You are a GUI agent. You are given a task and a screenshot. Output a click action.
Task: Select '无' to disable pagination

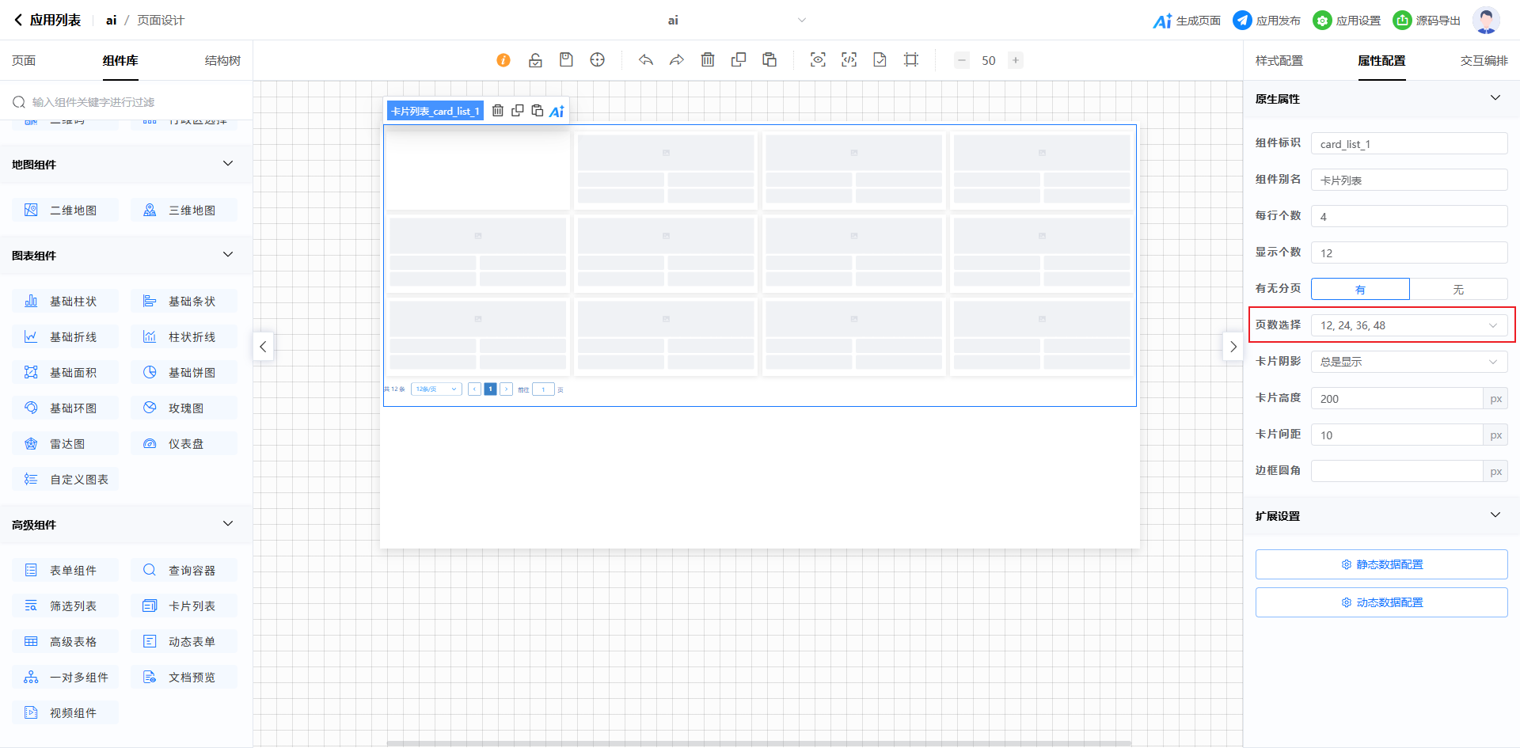[x=1457, y=289]
